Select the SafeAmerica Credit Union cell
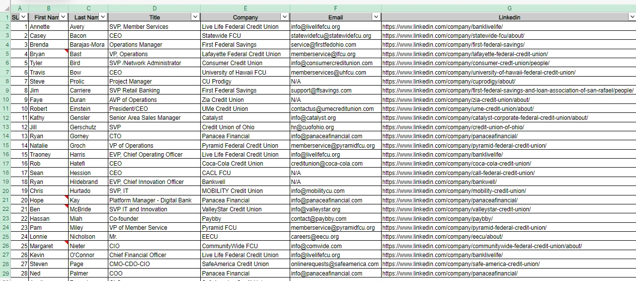 (x=245, y=264)
